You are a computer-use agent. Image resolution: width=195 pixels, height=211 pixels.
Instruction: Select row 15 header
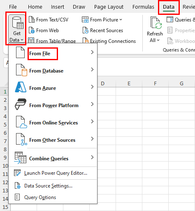5,207
